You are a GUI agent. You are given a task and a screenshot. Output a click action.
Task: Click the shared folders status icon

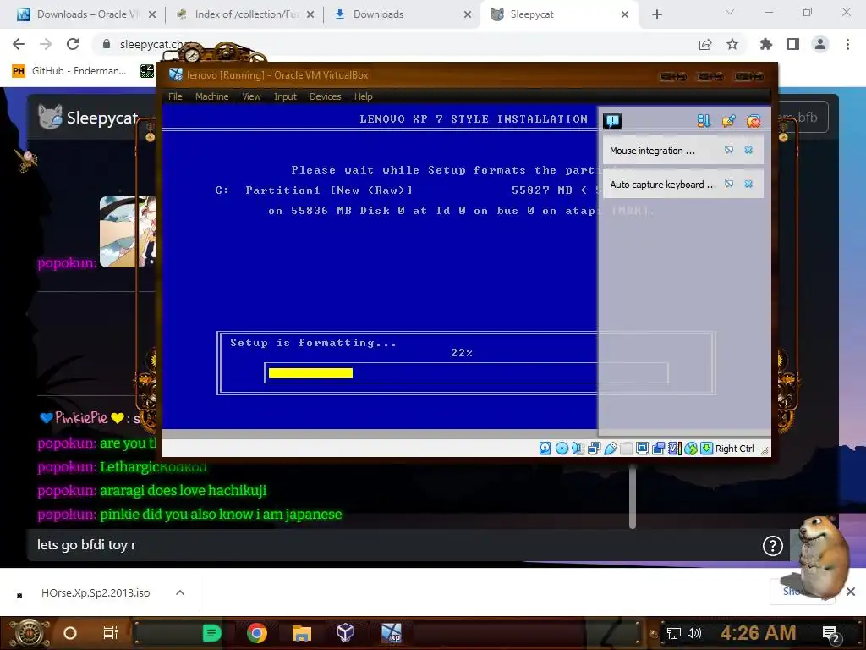click(x=626, y=449)
